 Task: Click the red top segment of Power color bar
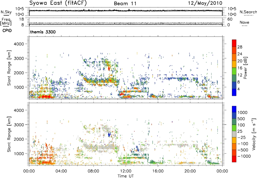pyautogui.click(x=234, y=43)
